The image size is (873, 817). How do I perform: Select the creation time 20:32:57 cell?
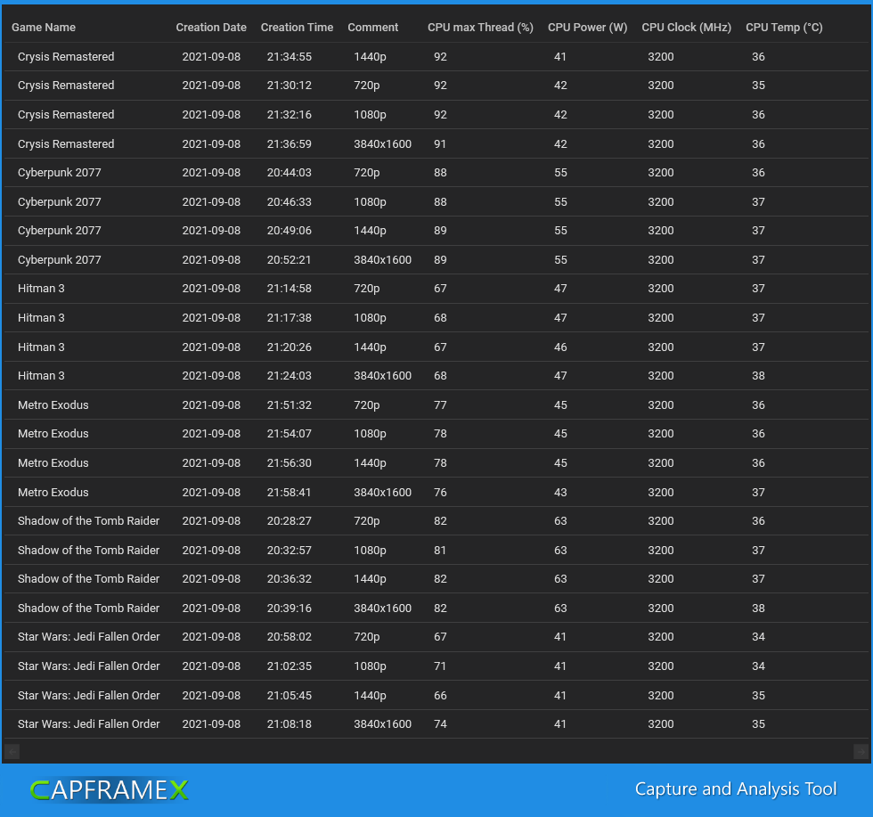click(x=289, y=551)
